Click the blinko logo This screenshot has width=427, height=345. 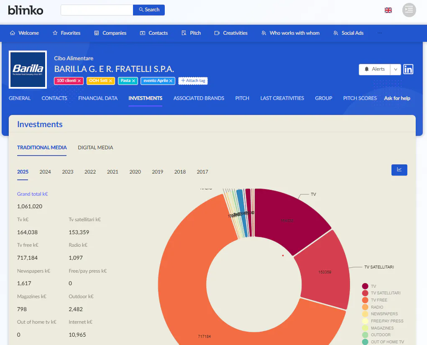coord(26,10)
